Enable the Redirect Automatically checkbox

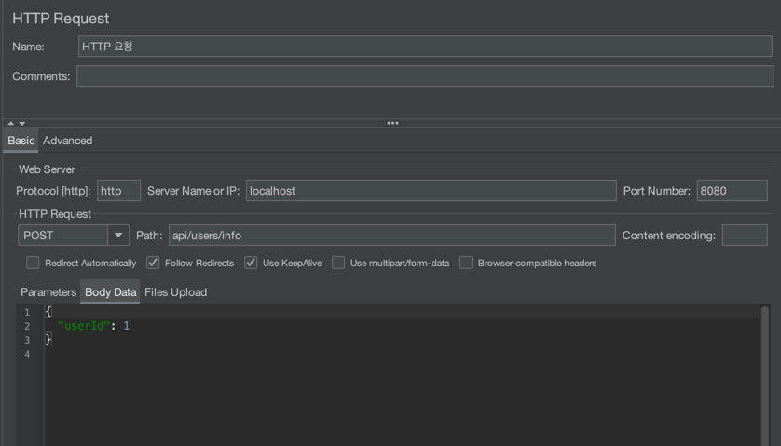click(33, 263)
